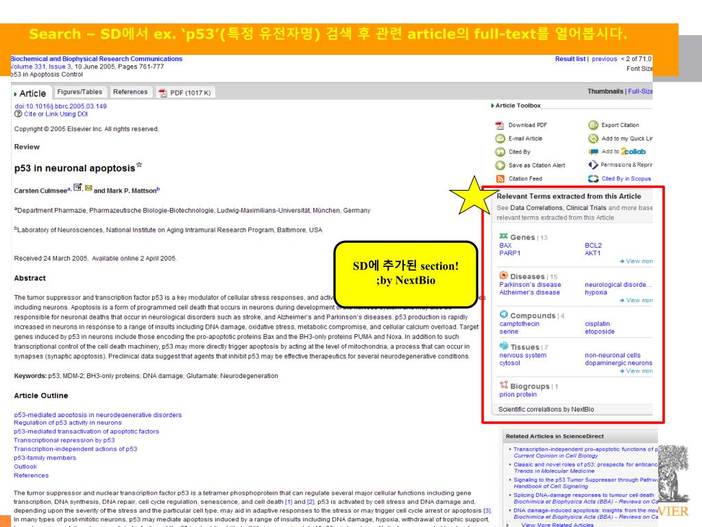This screenshot has width=702, height=527.
Task: Open the DOI link 10.1016/j.bbrc.2005.03.149
Action: click(x=60, y=106)
